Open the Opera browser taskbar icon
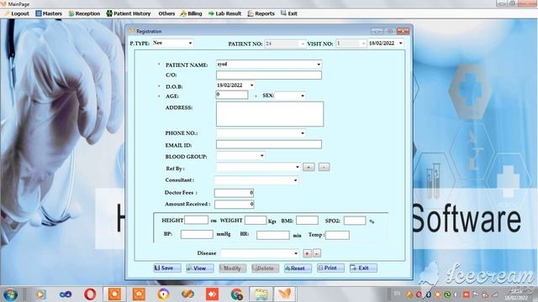The height and width of the screenshot is (302, 538). [90, 294]
